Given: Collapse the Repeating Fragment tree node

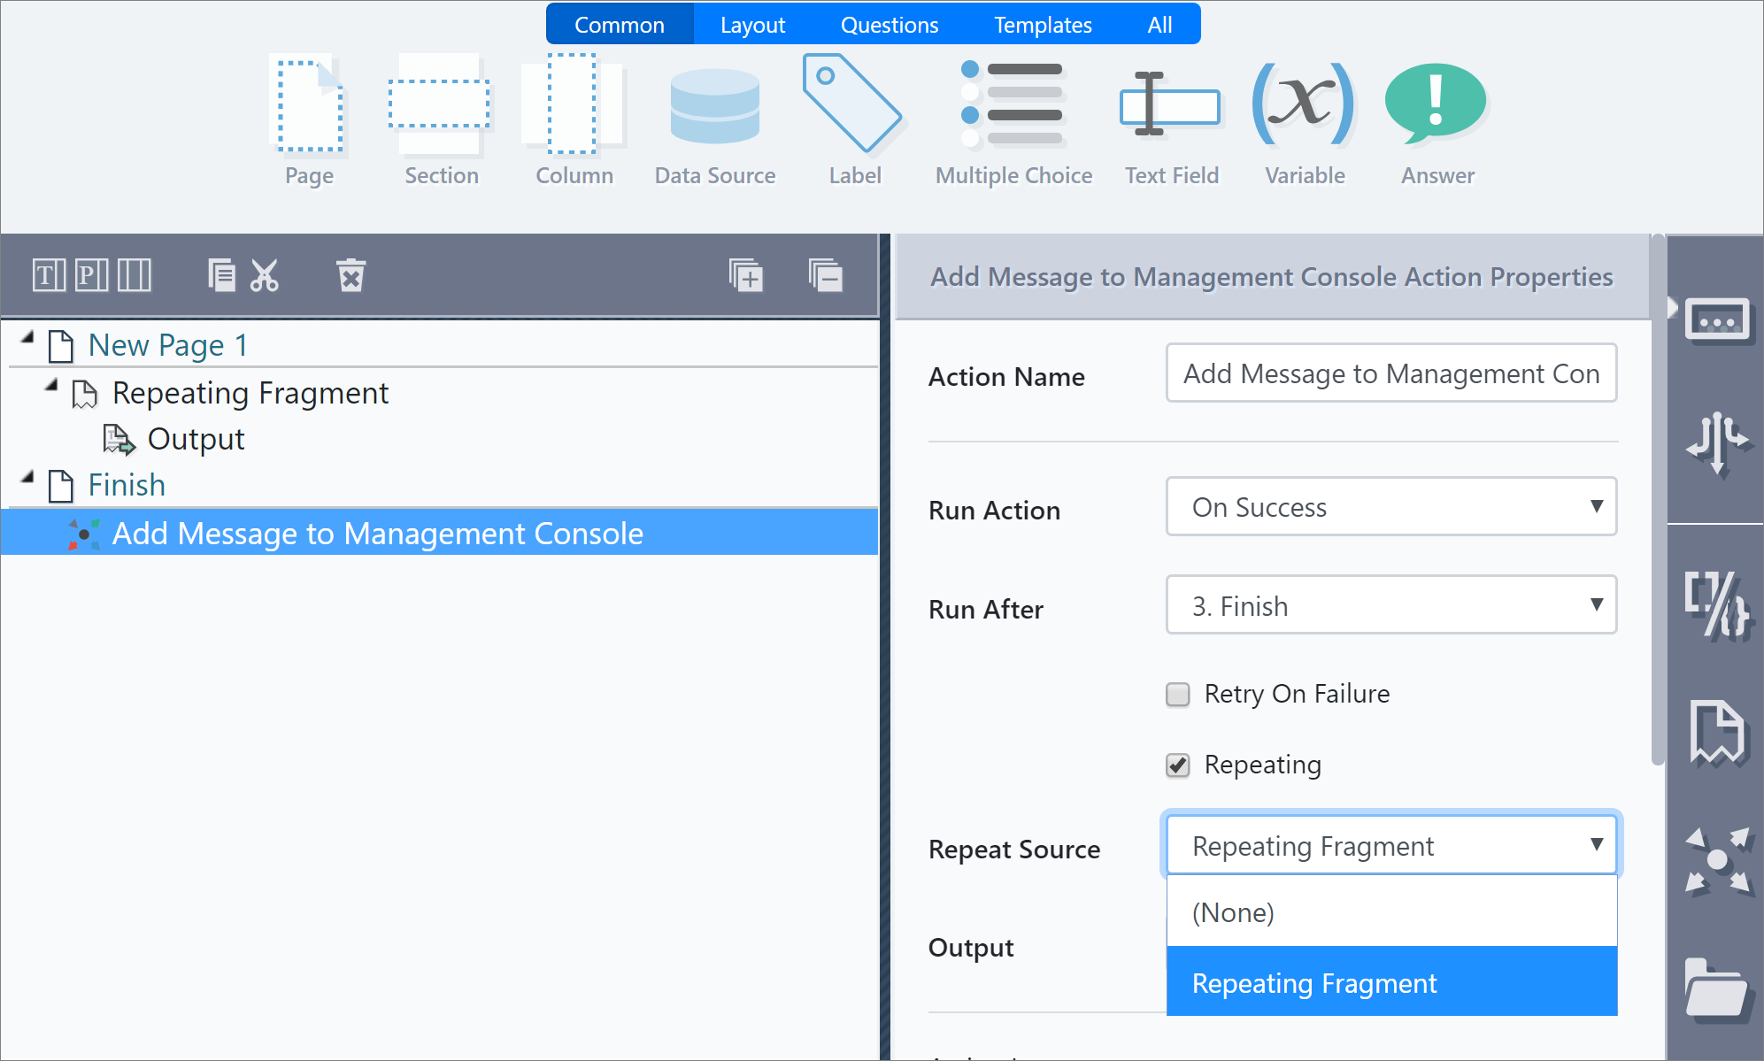Looking at the screenshot, I should pos(51,386).
